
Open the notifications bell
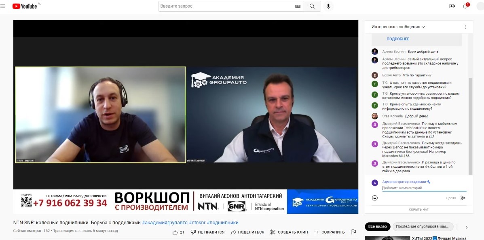tap(465, 6)
